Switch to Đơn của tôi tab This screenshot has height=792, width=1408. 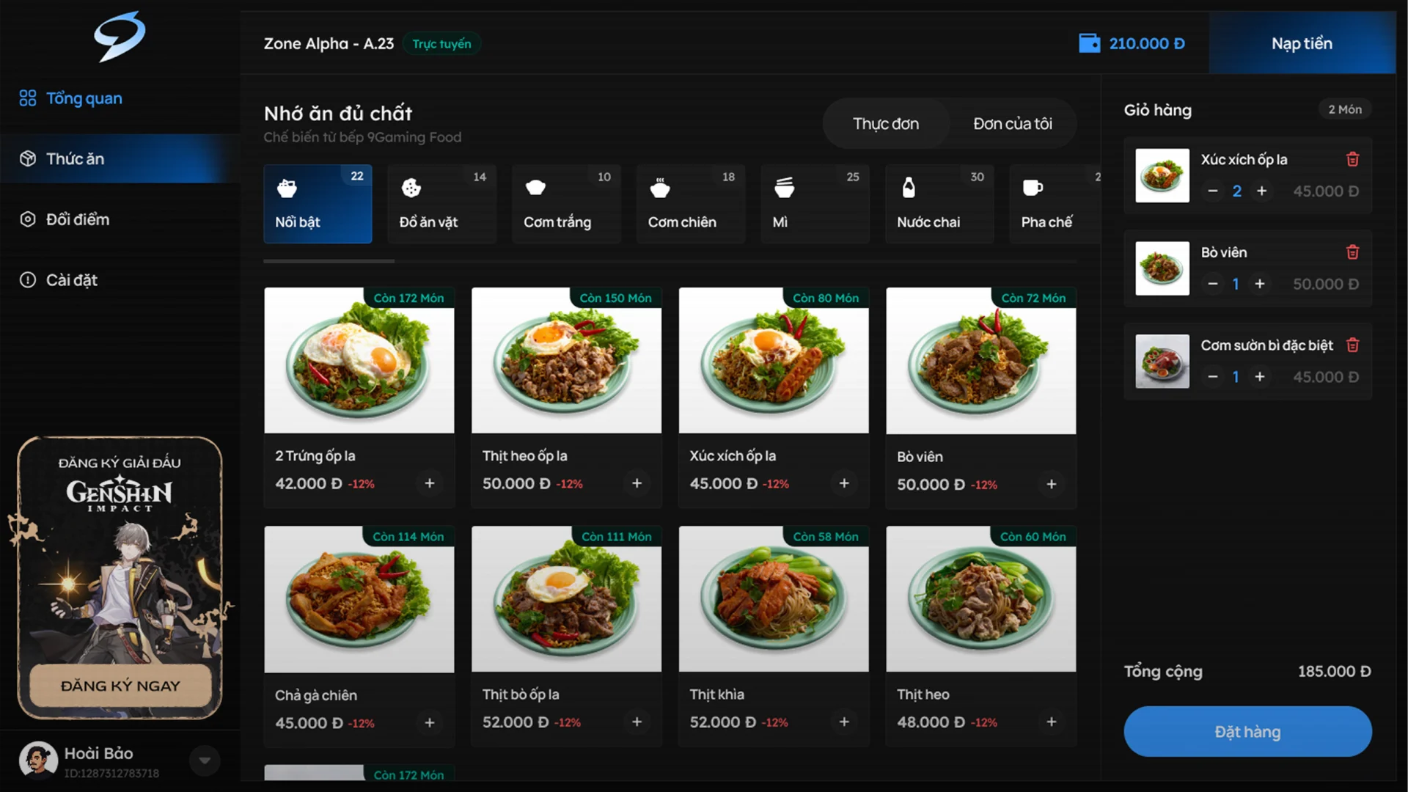tap(1012, 123)
